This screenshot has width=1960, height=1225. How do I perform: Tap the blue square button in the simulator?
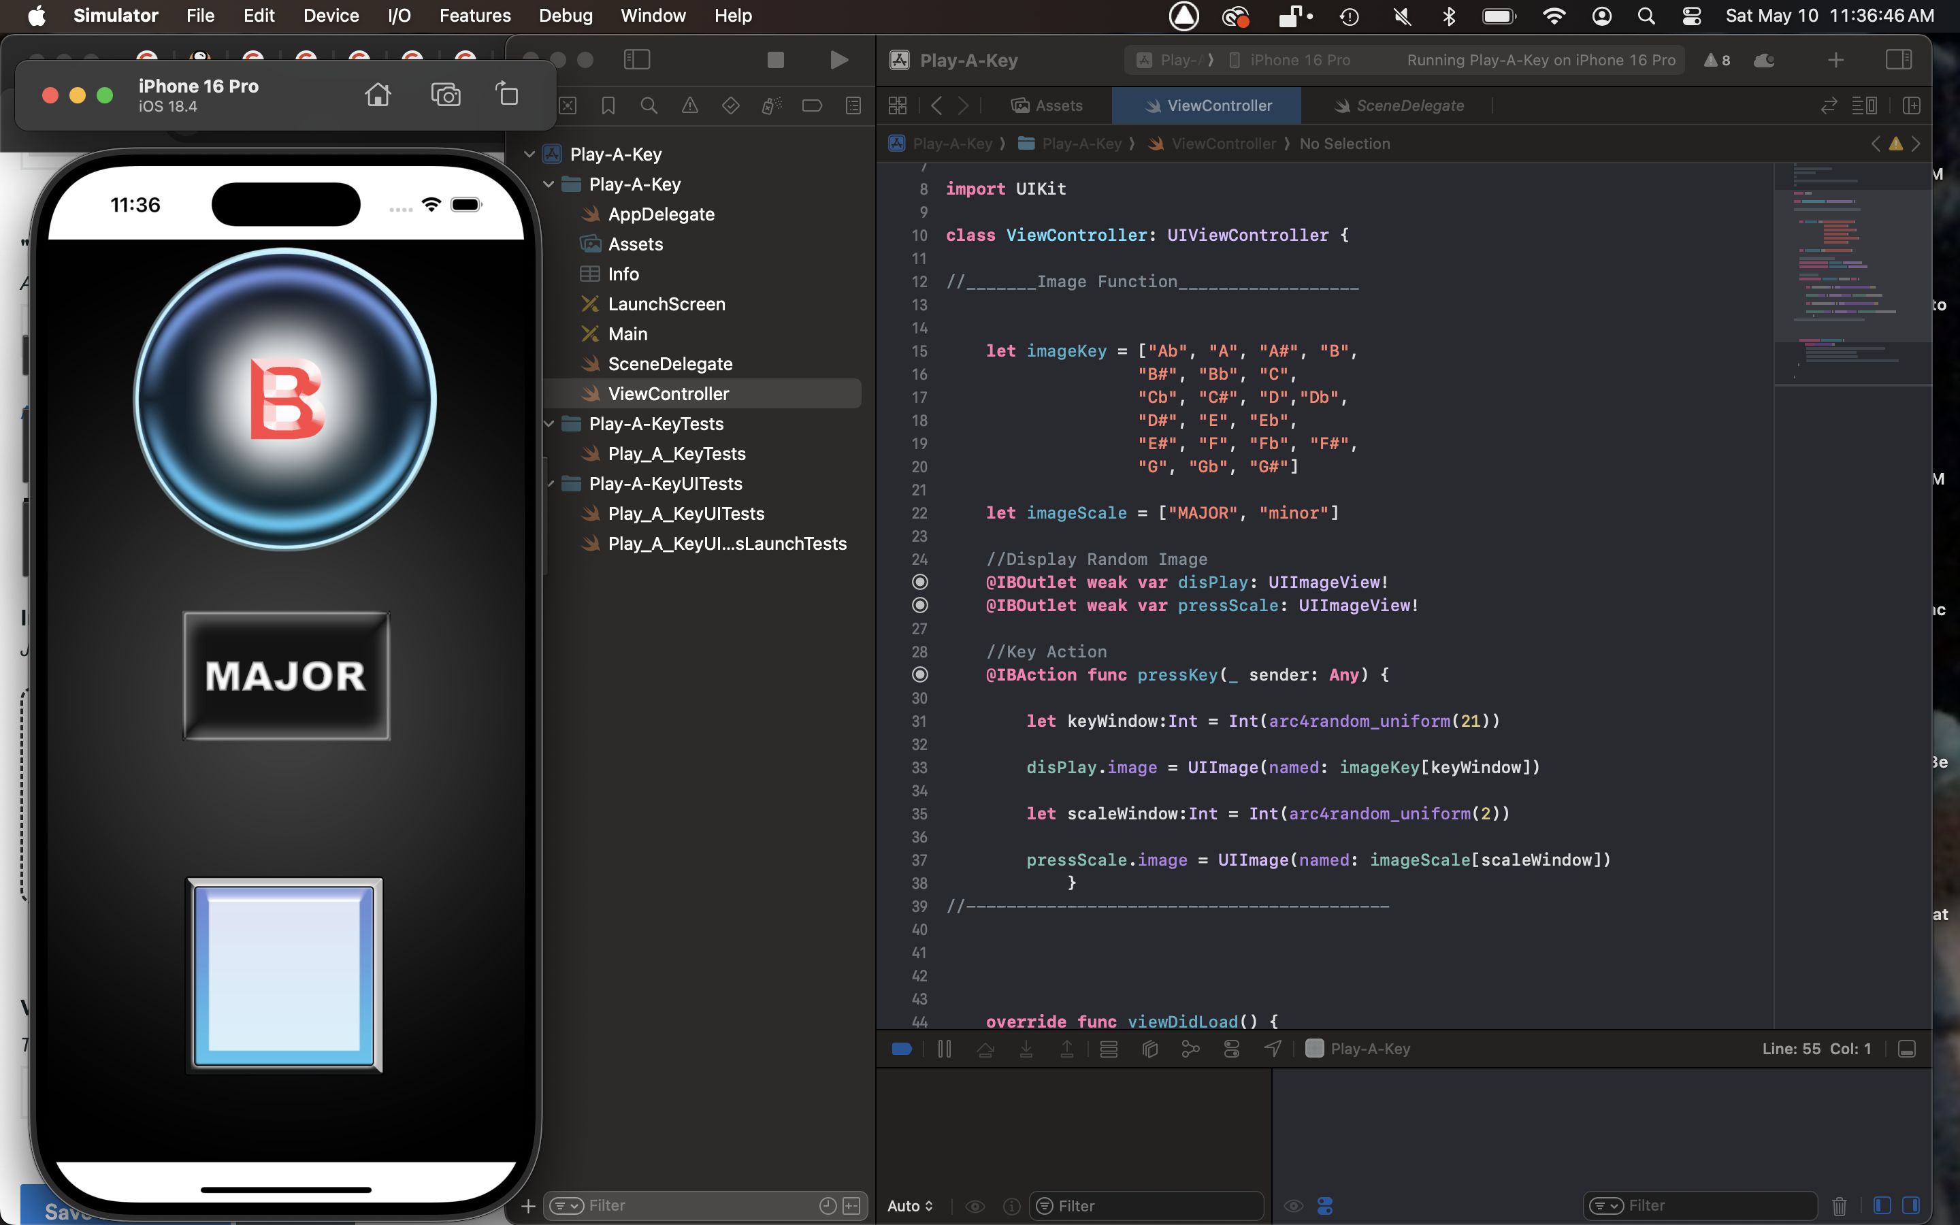tap(284, 977)
